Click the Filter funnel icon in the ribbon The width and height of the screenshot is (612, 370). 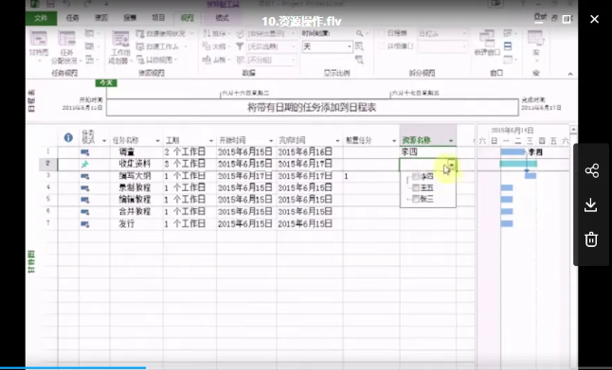[240, 46]
